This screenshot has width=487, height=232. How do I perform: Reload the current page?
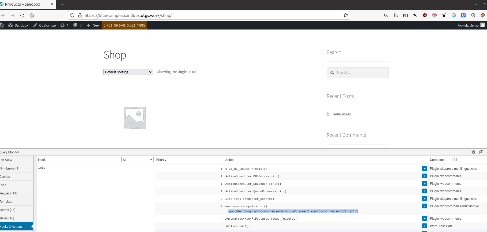22,15
